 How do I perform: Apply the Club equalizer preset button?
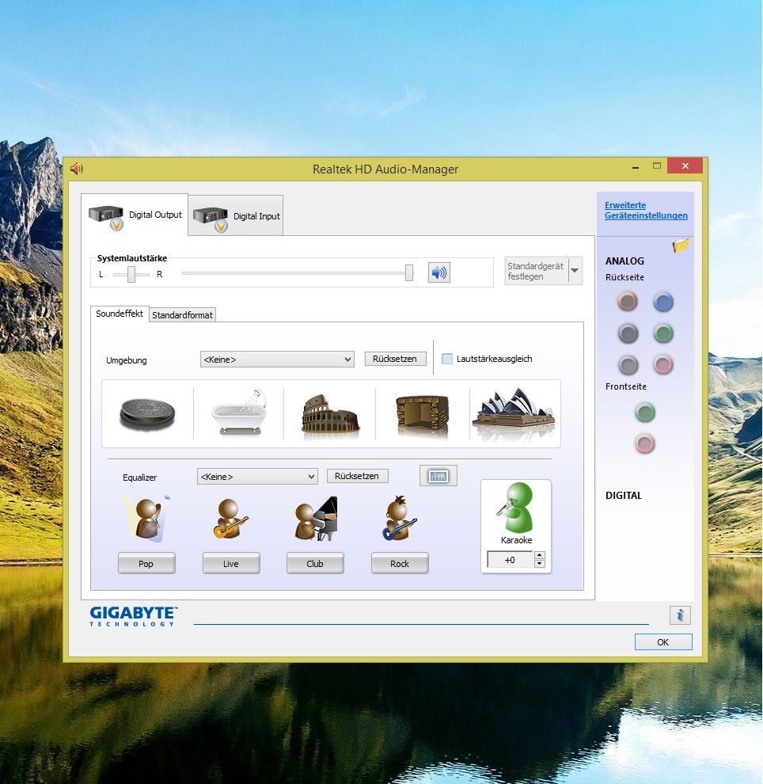pyautogui.click(x=315, y=564)
